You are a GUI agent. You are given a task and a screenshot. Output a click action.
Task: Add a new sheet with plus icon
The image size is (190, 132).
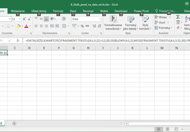pyautogui.click(x=14, y=123)
